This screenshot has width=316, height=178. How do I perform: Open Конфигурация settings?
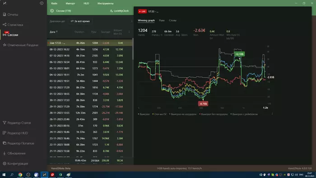point(15,164)
